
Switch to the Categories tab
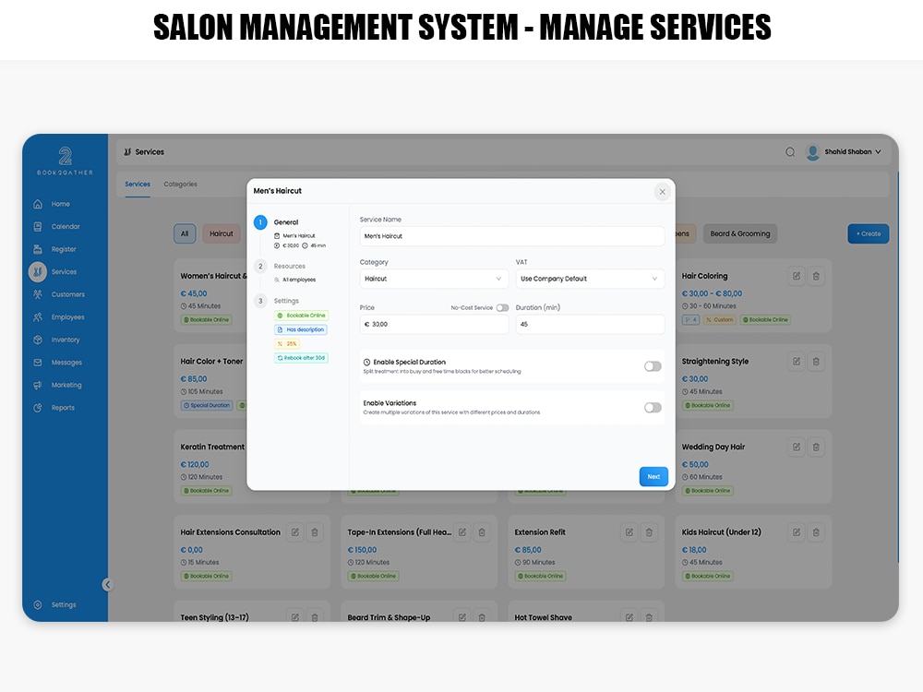click(x=180, y=185)
